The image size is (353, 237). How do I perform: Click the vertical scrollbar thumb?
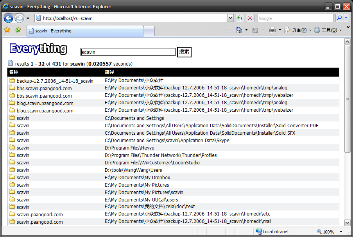[x=348, y=99]
